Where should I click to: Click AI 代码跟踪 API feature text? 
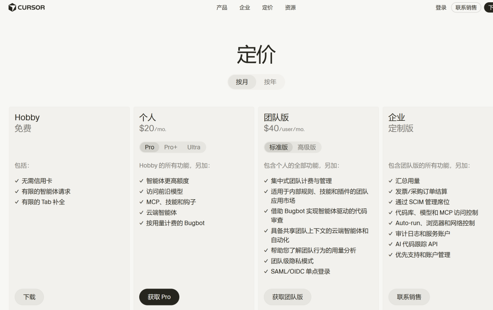[x=416, y=244]
